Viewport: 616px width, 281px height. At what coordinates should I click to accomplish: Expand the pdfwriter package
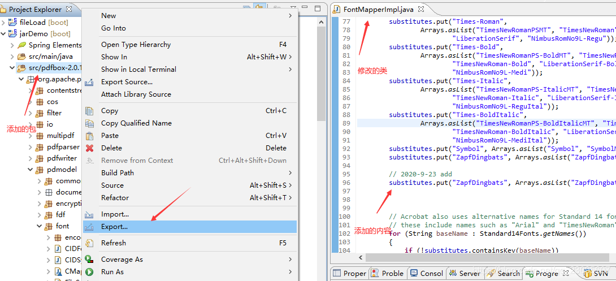pos(31,158)
